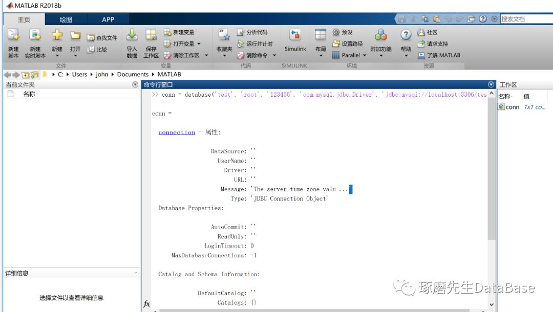Click Command Window vertical scrollbar thumb

pyautogui.click(x=492, y=169)
